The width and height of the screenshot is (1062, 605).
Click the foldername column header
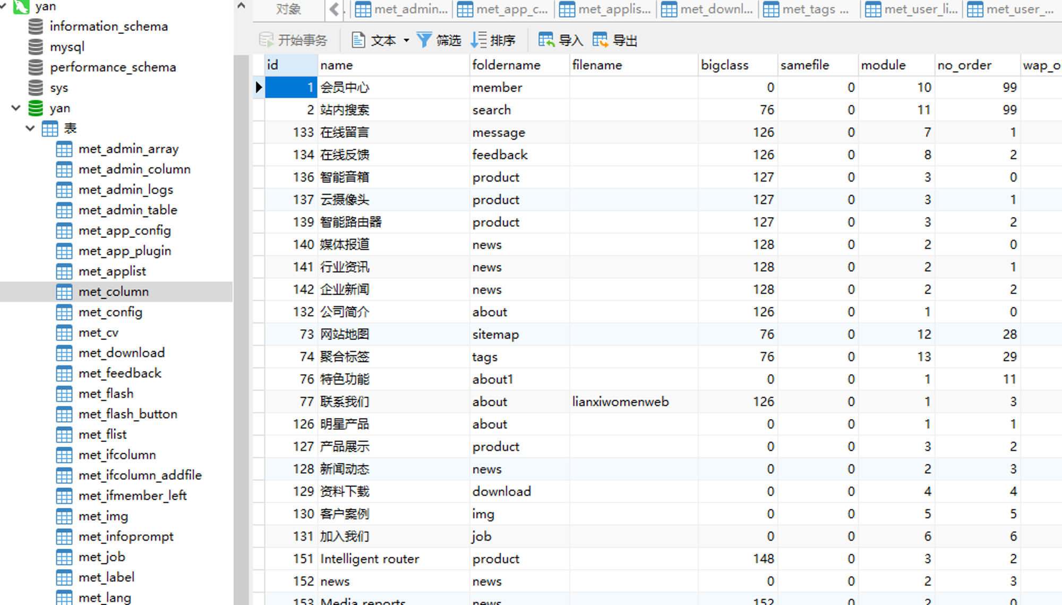[506, 65]
